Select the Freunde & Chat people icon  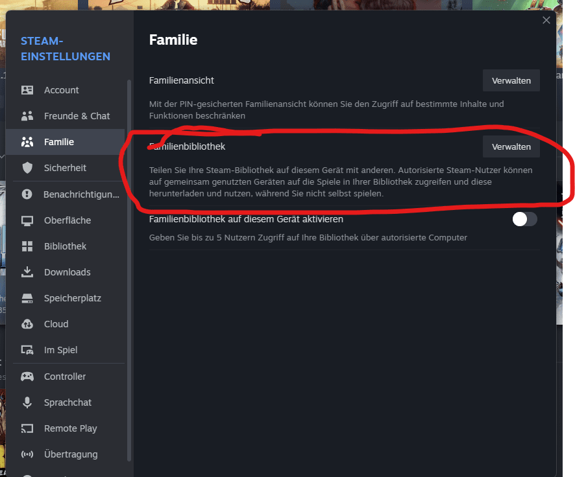27,116
